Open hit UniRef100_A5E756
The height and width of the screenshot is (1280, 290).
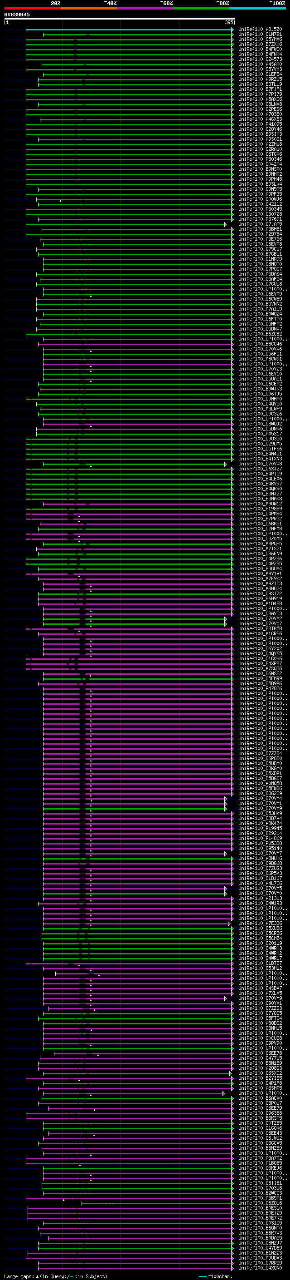[x=260, y=239]
